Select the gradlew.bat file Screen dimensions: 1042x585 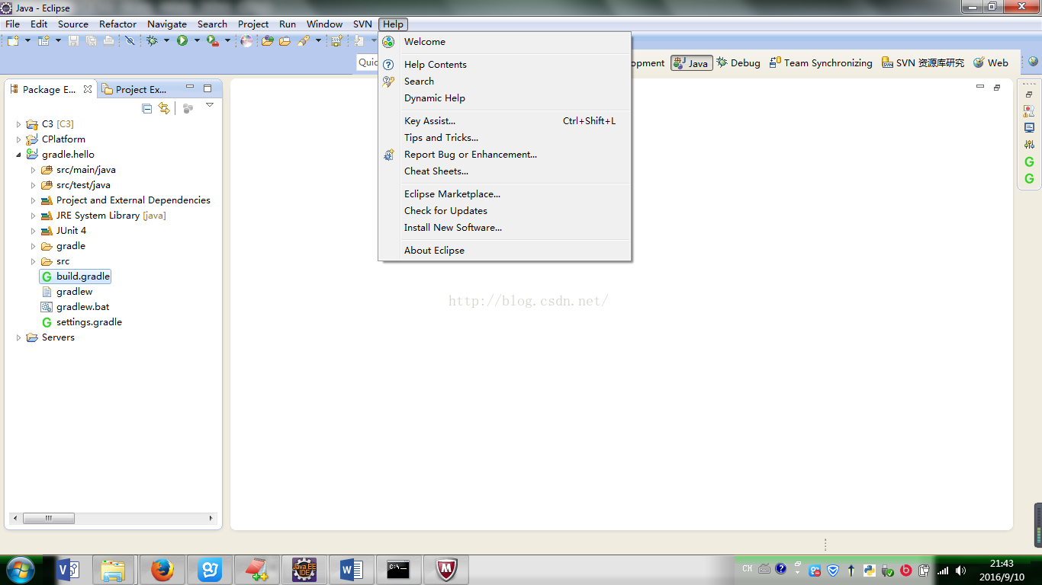(76, 307)
